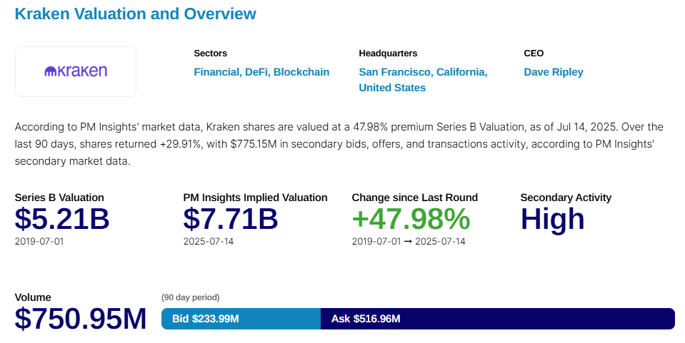Click the (90 day period) label

pyautogui.click(x=191, y=297)
